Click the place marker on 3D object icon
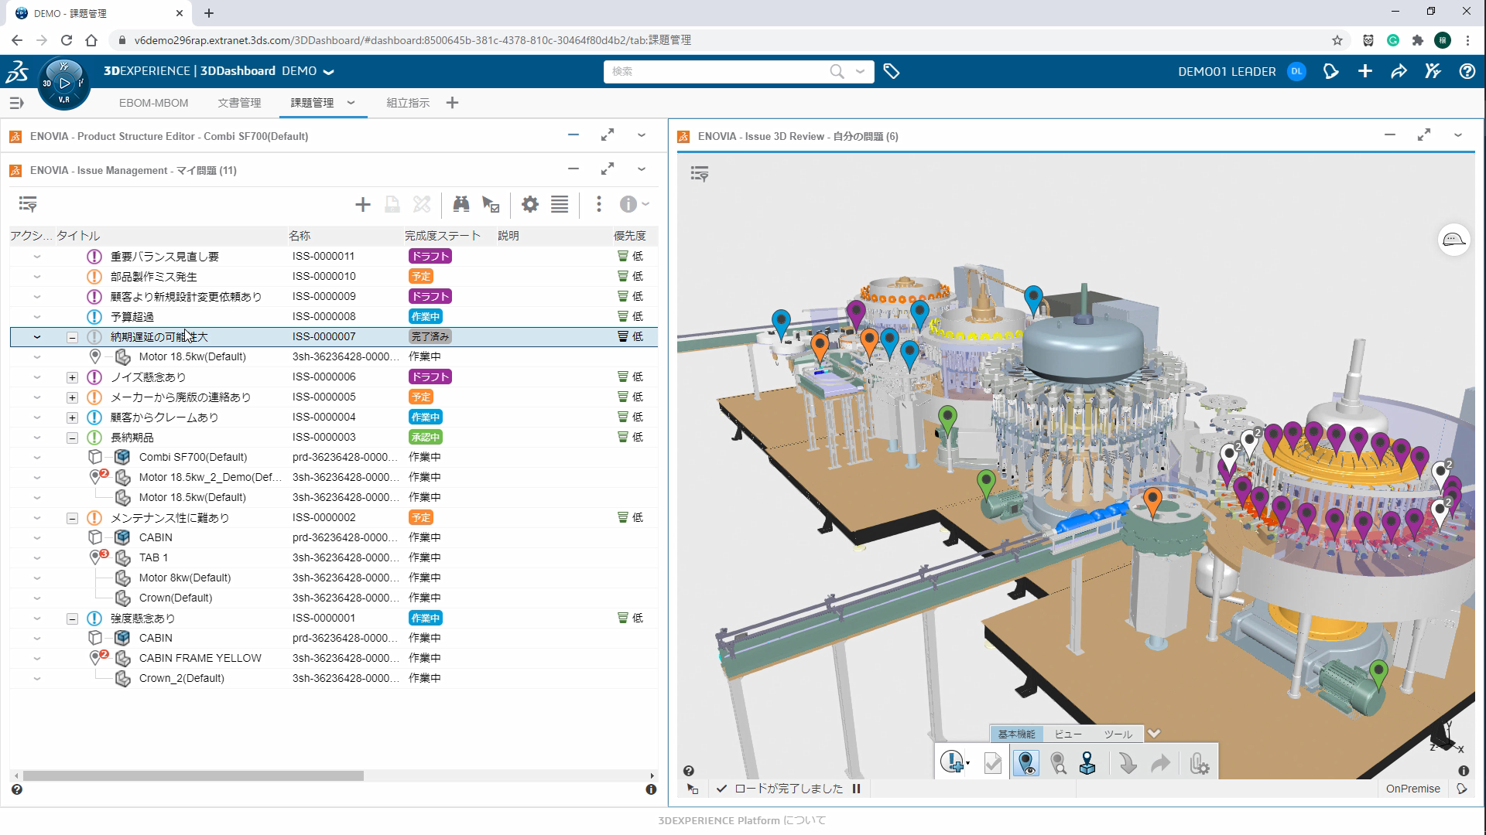Viewport: 1486px width, 835px height. pos(1087,763)
